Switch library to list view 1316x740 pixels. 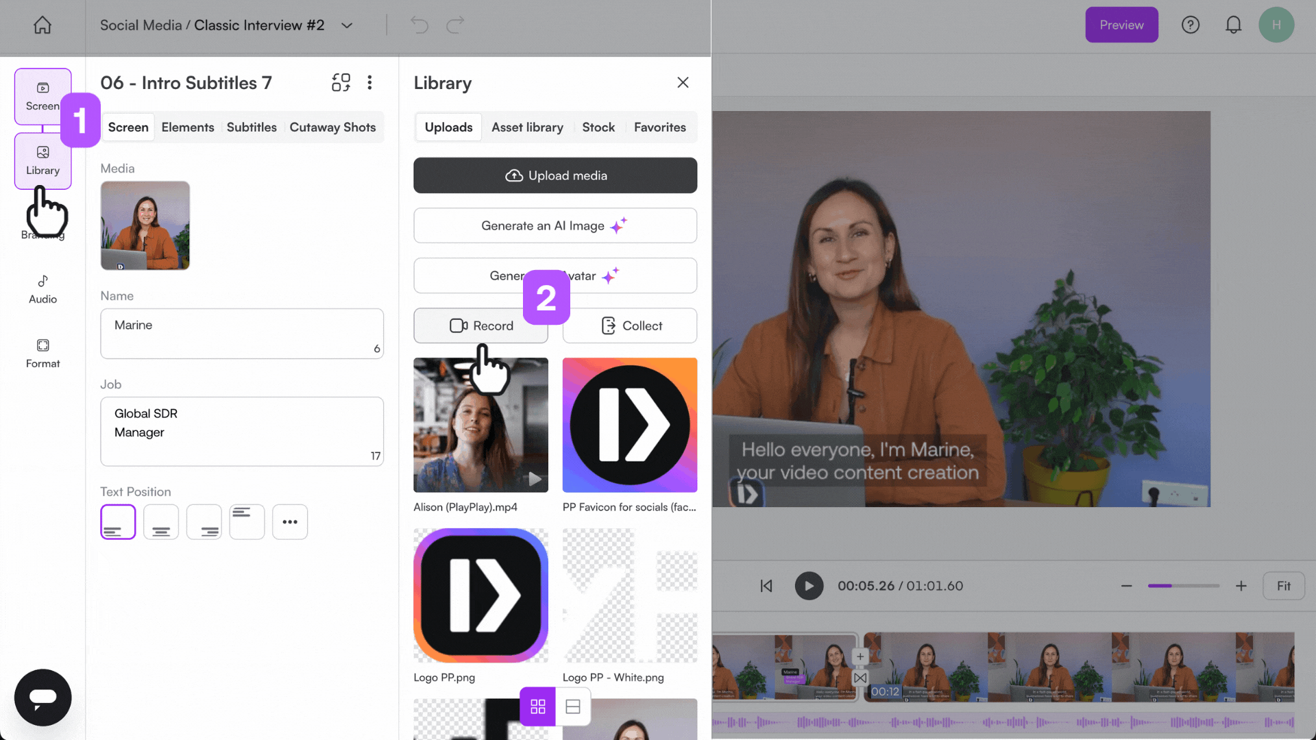coord(573,706)
